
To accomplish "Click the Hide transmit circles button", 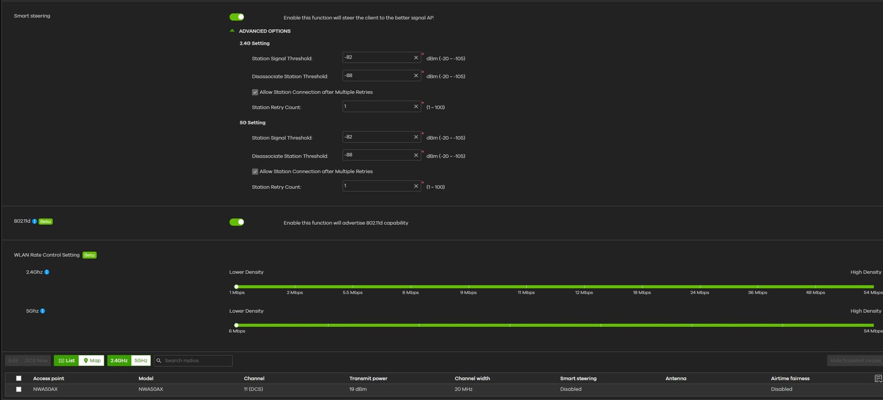I will click(855, 361).
